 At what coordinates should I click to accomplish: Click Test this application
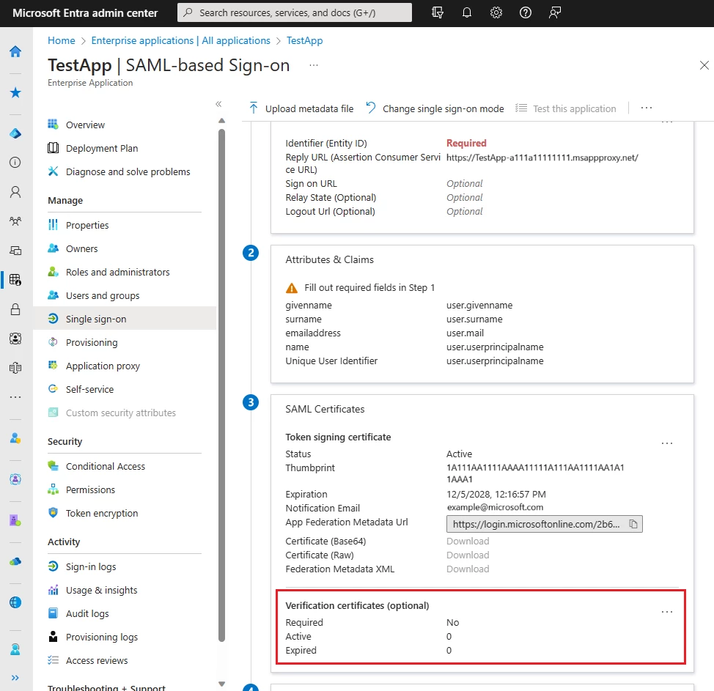tap(565, 108)
